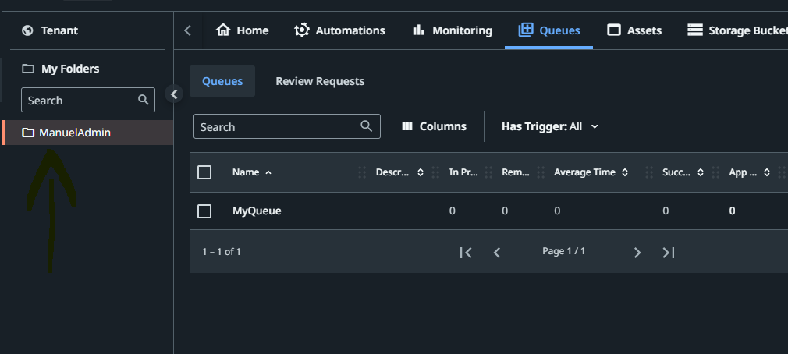Screen dimensions: 788x354
Task: Switch to the Review Requests tab
Action: coord(320,81)
